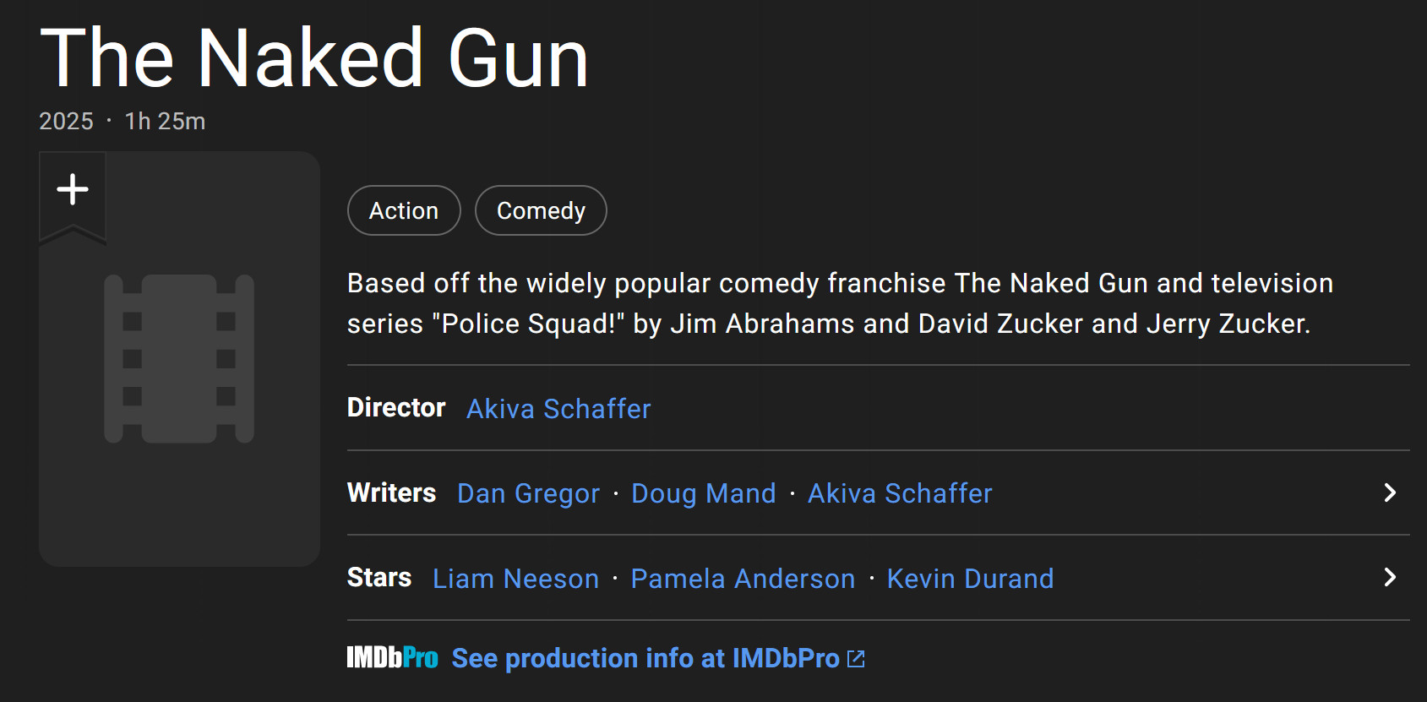Open Kevin Durand's profile

tap(970, 579)
